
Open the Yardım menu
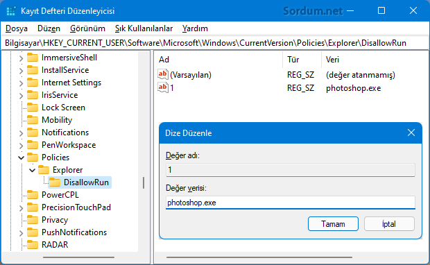point(195,28)
